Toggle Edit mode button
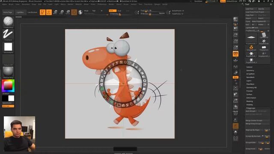 [x=43, y=12]
